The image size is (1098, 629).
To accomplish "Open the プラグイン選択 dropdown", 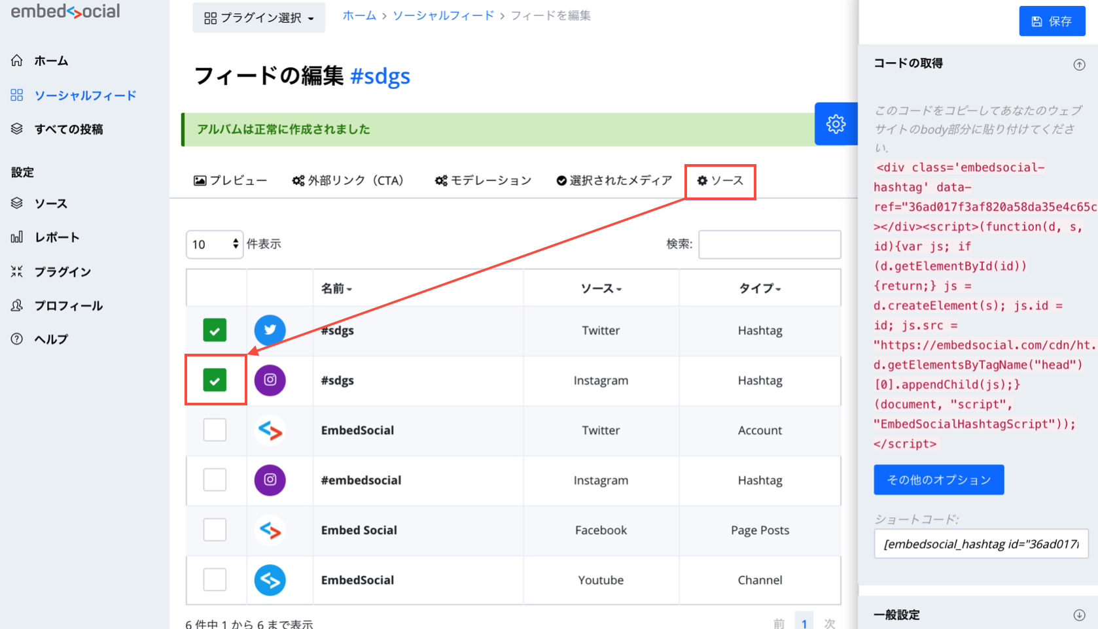I will [259, 18].
